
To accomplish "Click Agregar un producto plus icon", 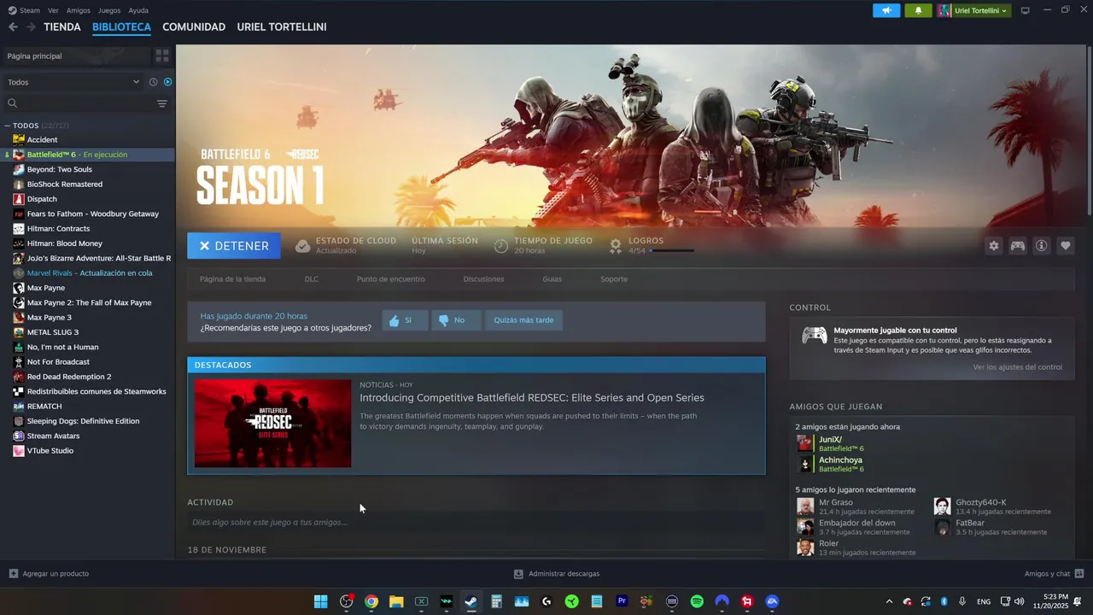I will point(14,574).
